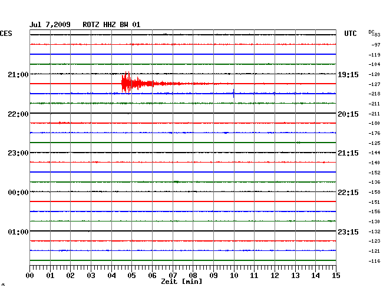Select the DC offset value -127
The width and height of the screenshot is (383, 291).
(x=374, y=84)
